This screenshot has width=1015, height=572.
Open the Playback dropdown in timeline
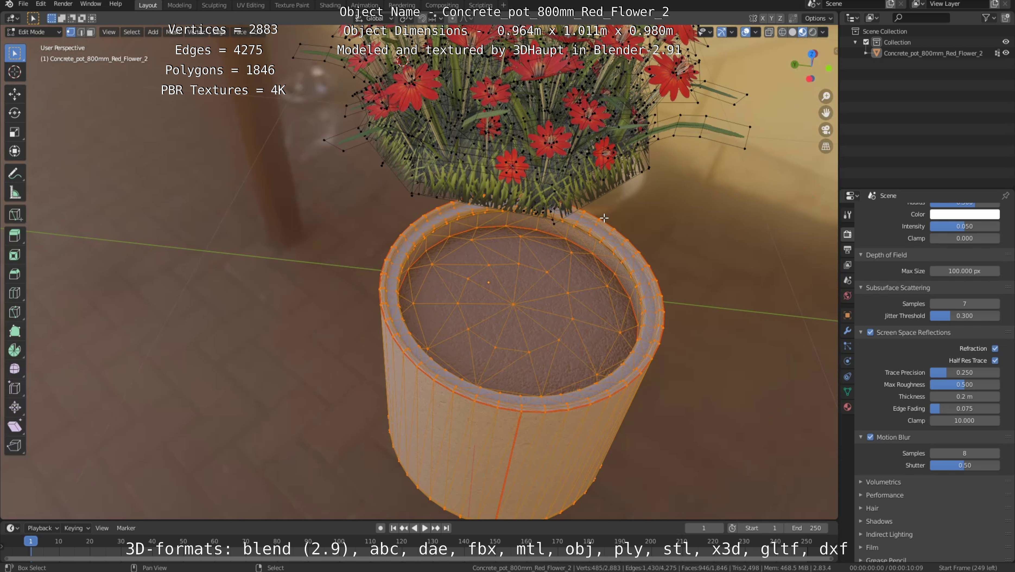tap(43, 528)
